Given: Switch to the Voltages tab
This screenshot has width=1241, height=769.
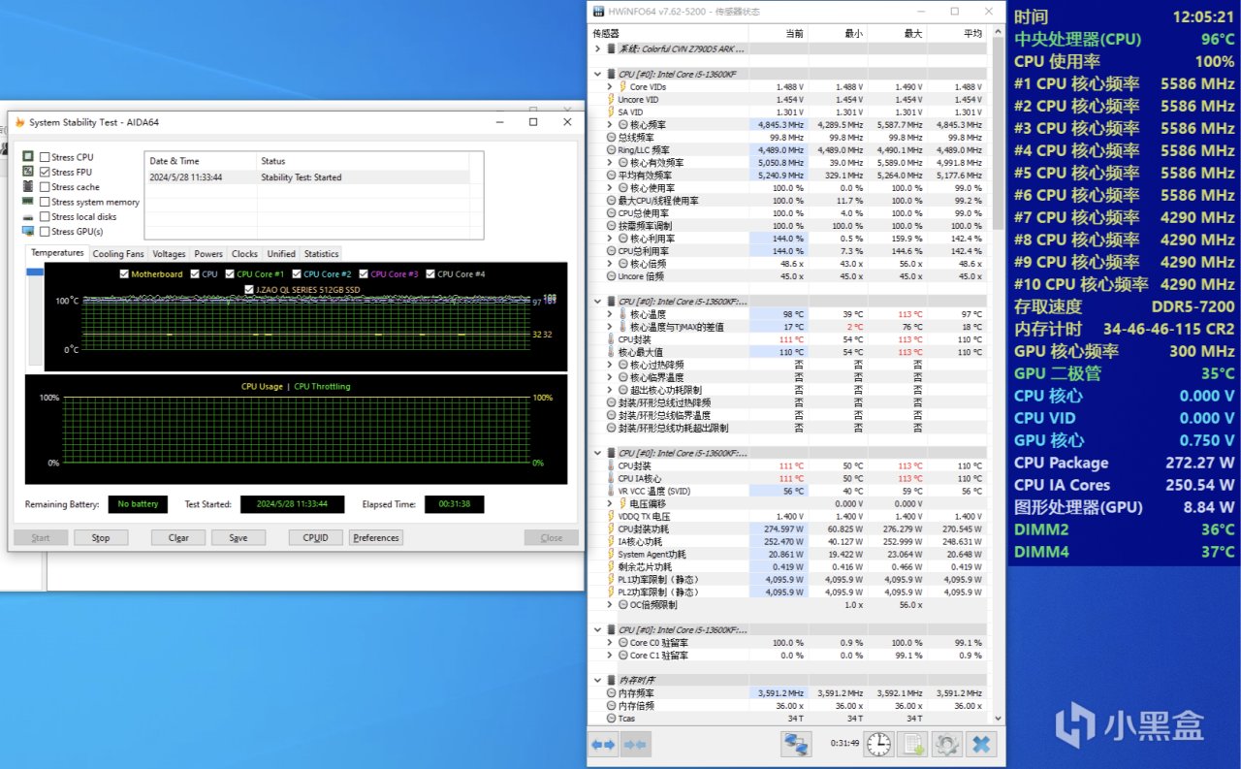Looking at the screenshot, I should [x=169, y=254].
